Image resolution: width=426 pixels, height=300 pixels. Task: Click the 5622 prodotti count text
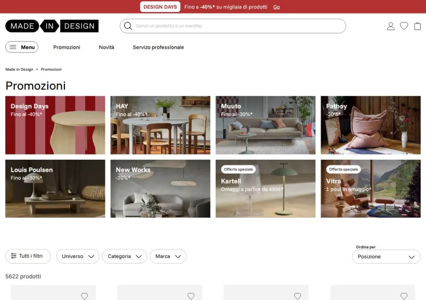[23, 276]
